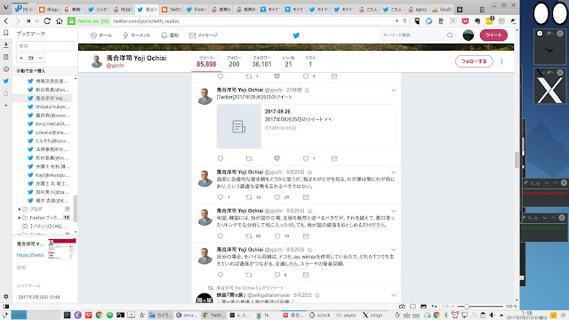
Task: Add a new bookmark with plus button
Action: coord(21,58)
